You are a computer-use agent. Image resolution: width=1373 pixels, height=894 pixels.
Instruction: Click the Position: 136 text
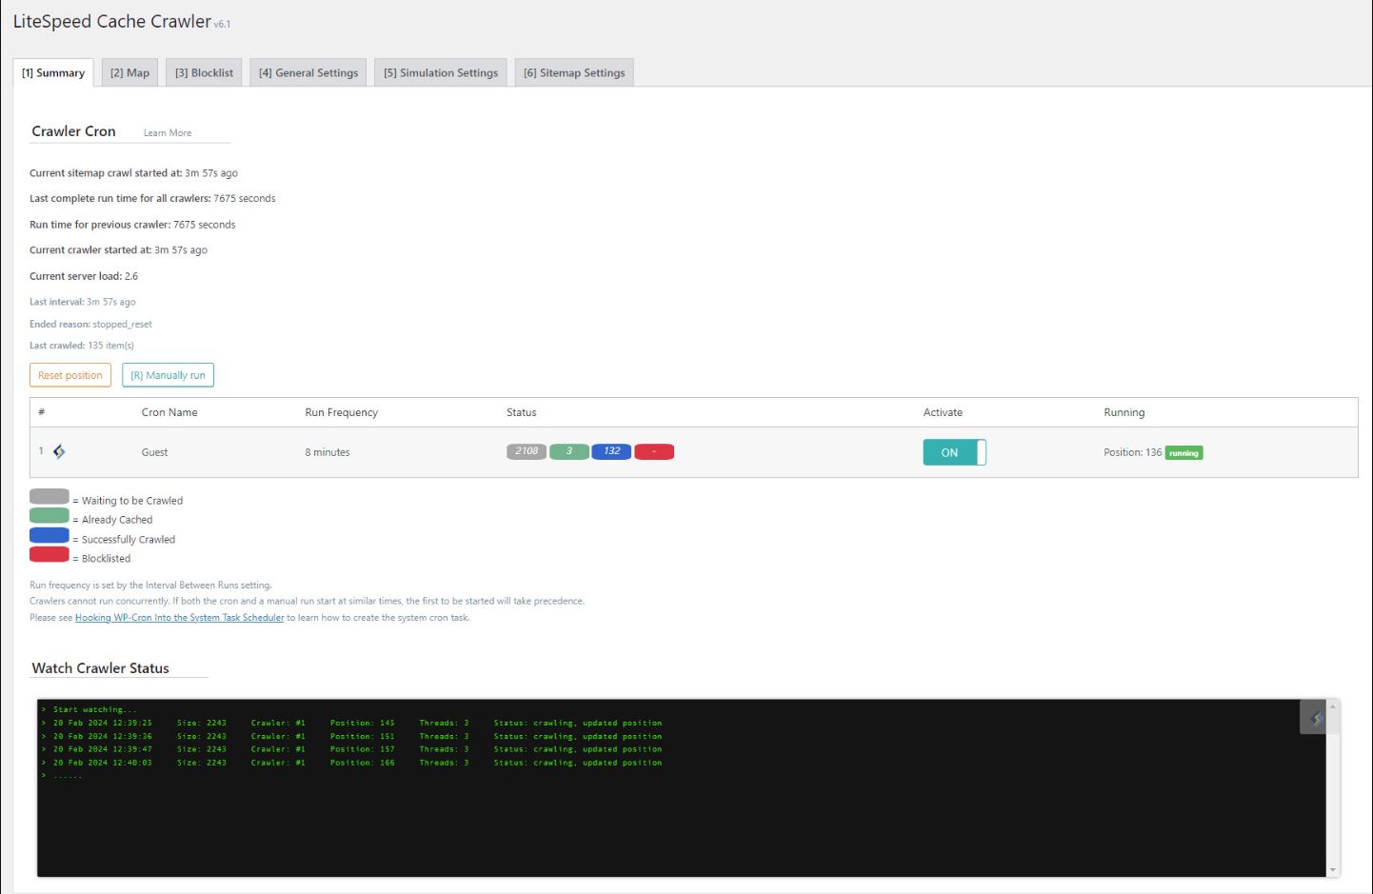[1133, 452]
